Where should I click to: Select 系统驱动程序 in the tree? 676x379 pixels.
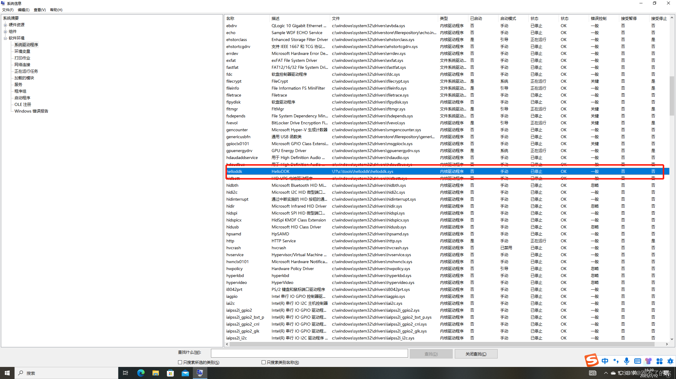click(26, 45)
